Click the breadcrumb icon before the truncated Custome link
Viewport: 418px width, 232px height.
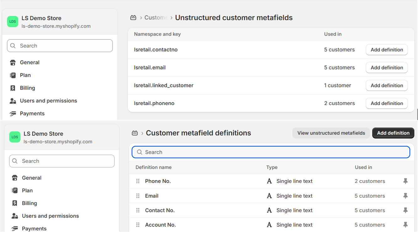[x=133, y=18]
